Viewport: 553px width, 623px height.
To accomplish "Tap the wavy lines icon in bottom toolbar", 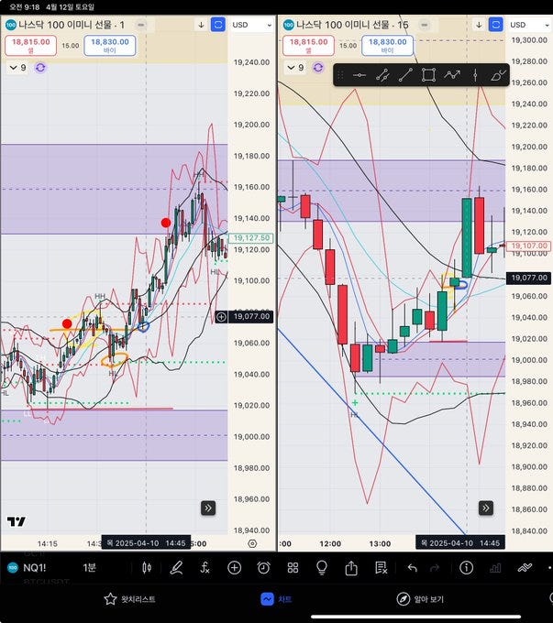I will tap(525, 568).
